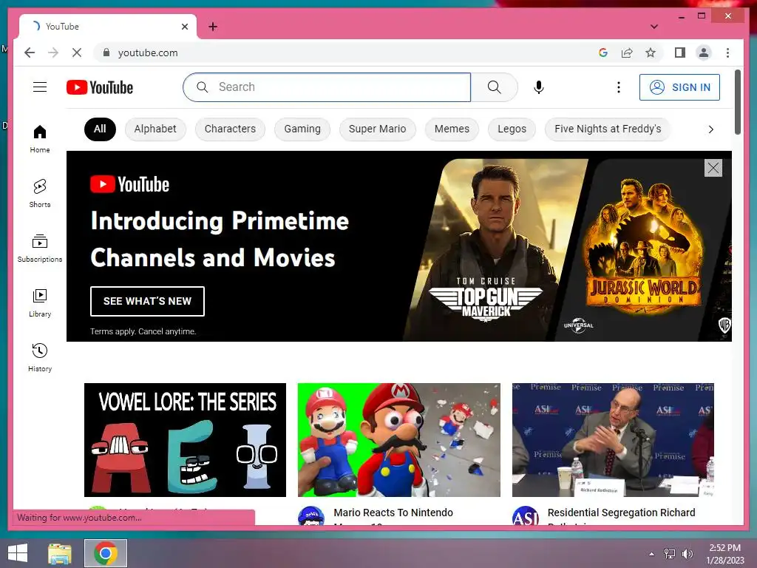Toggle the browser side panel
The image size is (757, 568).
(x=680, y=53)
